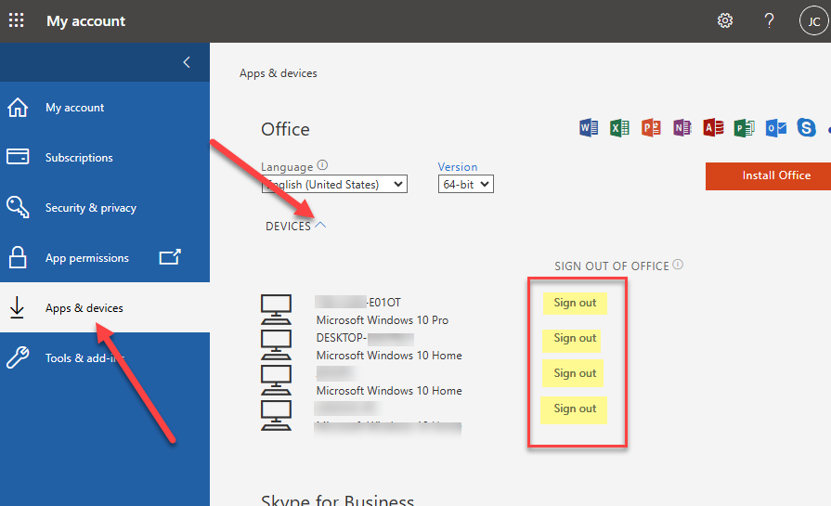831x506 pixels.
Task: Collapse the sidebar with the chevron
Action: tap(187, 62)
